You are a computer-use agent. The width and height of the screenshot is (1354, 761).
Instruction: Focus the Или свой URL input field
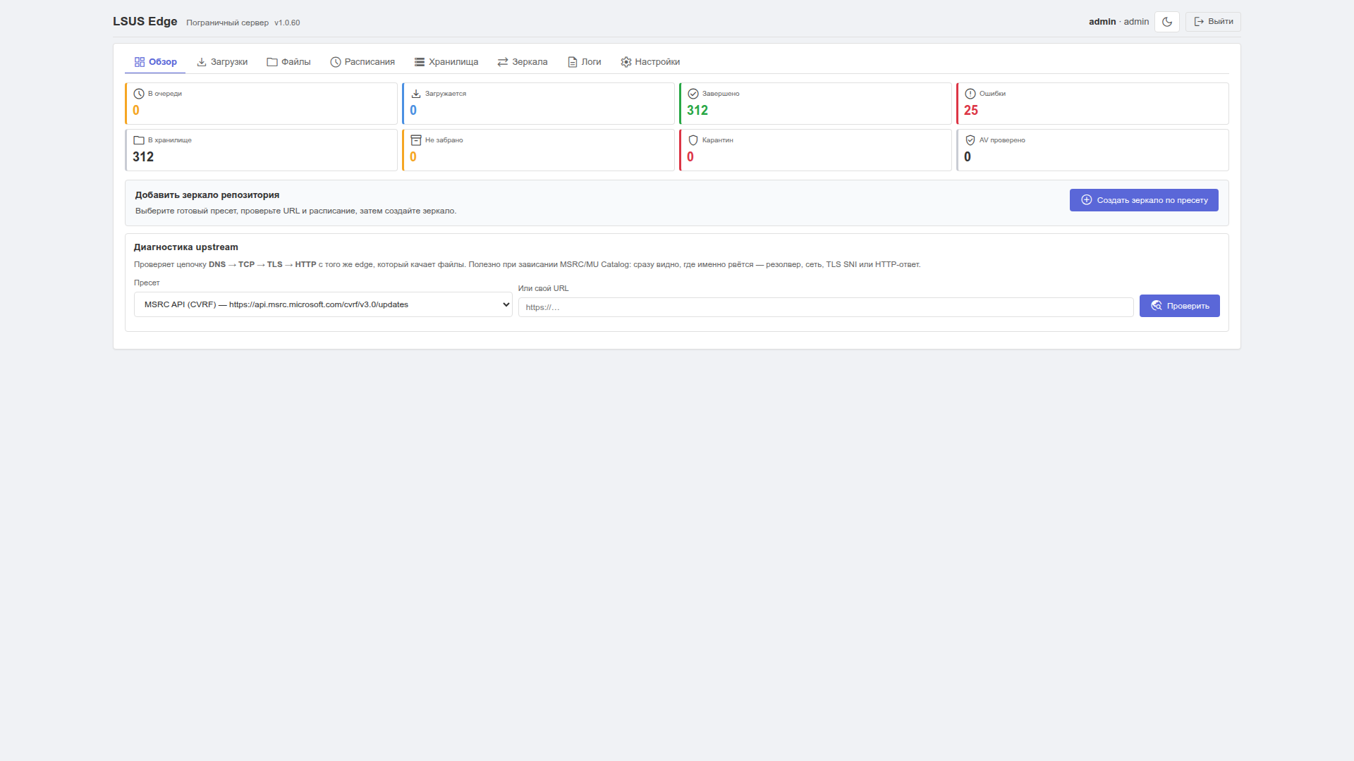[826, 307]
